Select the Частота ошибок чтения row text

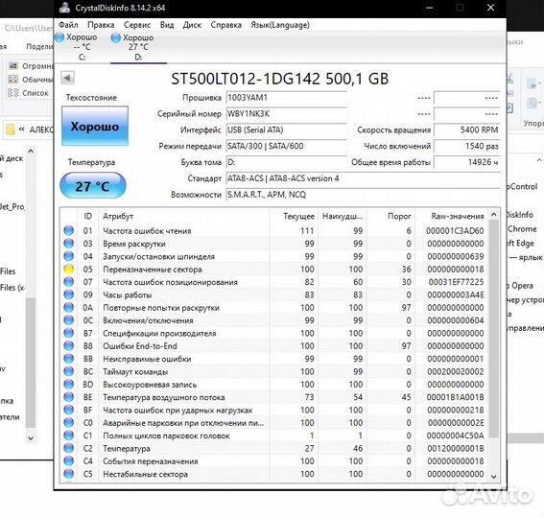147,231
